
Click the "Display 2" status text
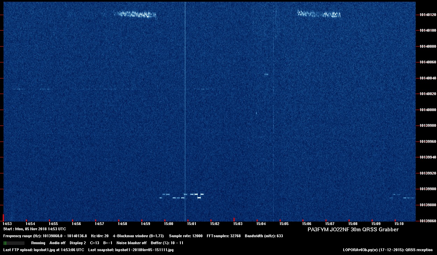point(78,243)
